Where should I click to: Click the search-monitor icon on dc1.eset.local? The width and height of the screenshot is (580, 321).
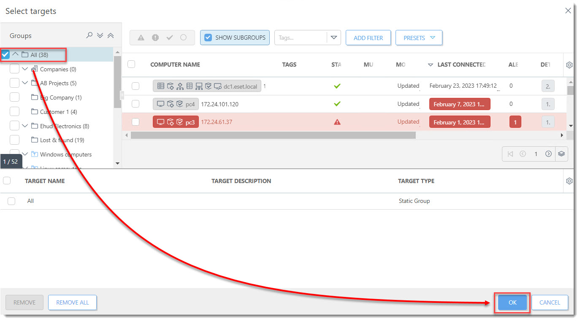point(218,86)
